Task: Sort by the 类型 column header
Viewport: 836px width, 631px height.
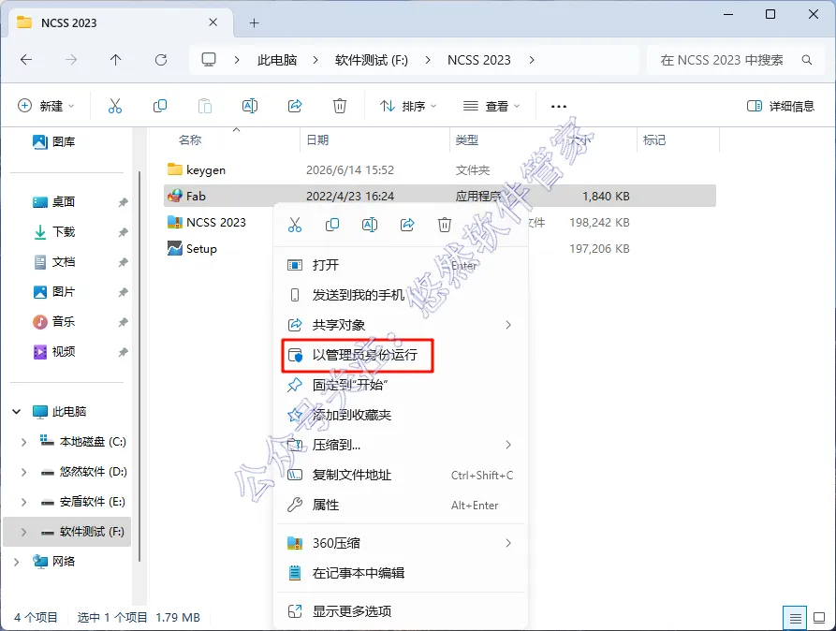Action: (466, 139)
